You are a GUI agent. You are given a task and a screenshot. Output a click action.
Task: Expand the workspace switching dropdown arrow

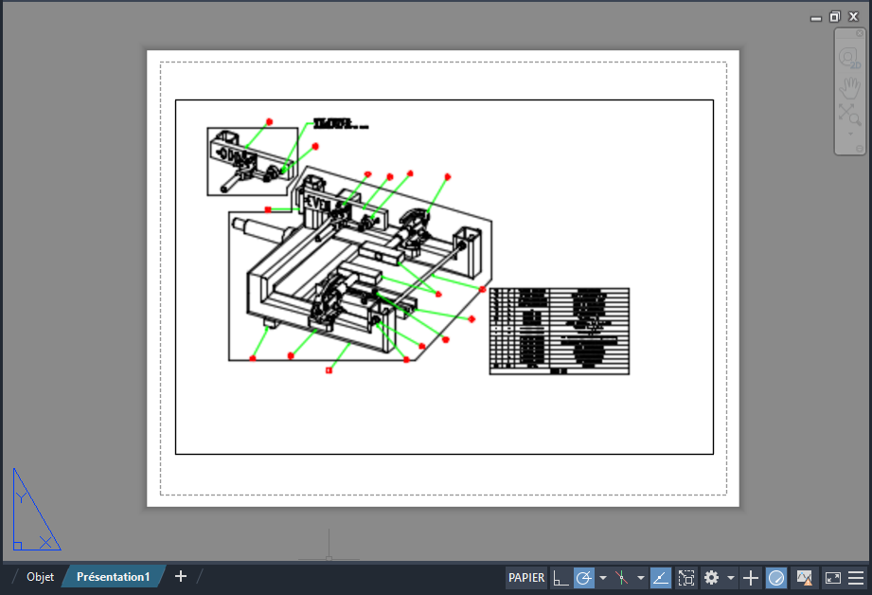(731, 578)
